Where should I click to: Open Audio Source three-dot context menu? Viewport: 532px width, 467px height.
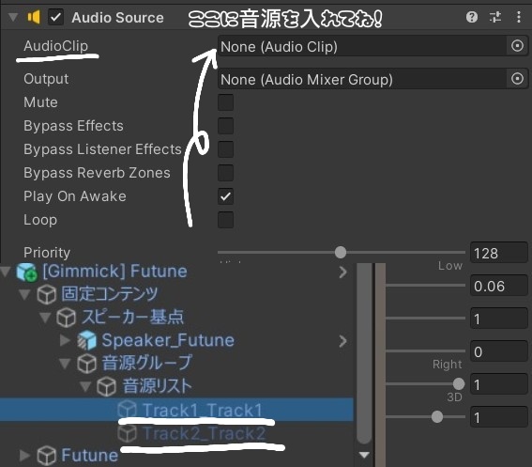point(519,17)
